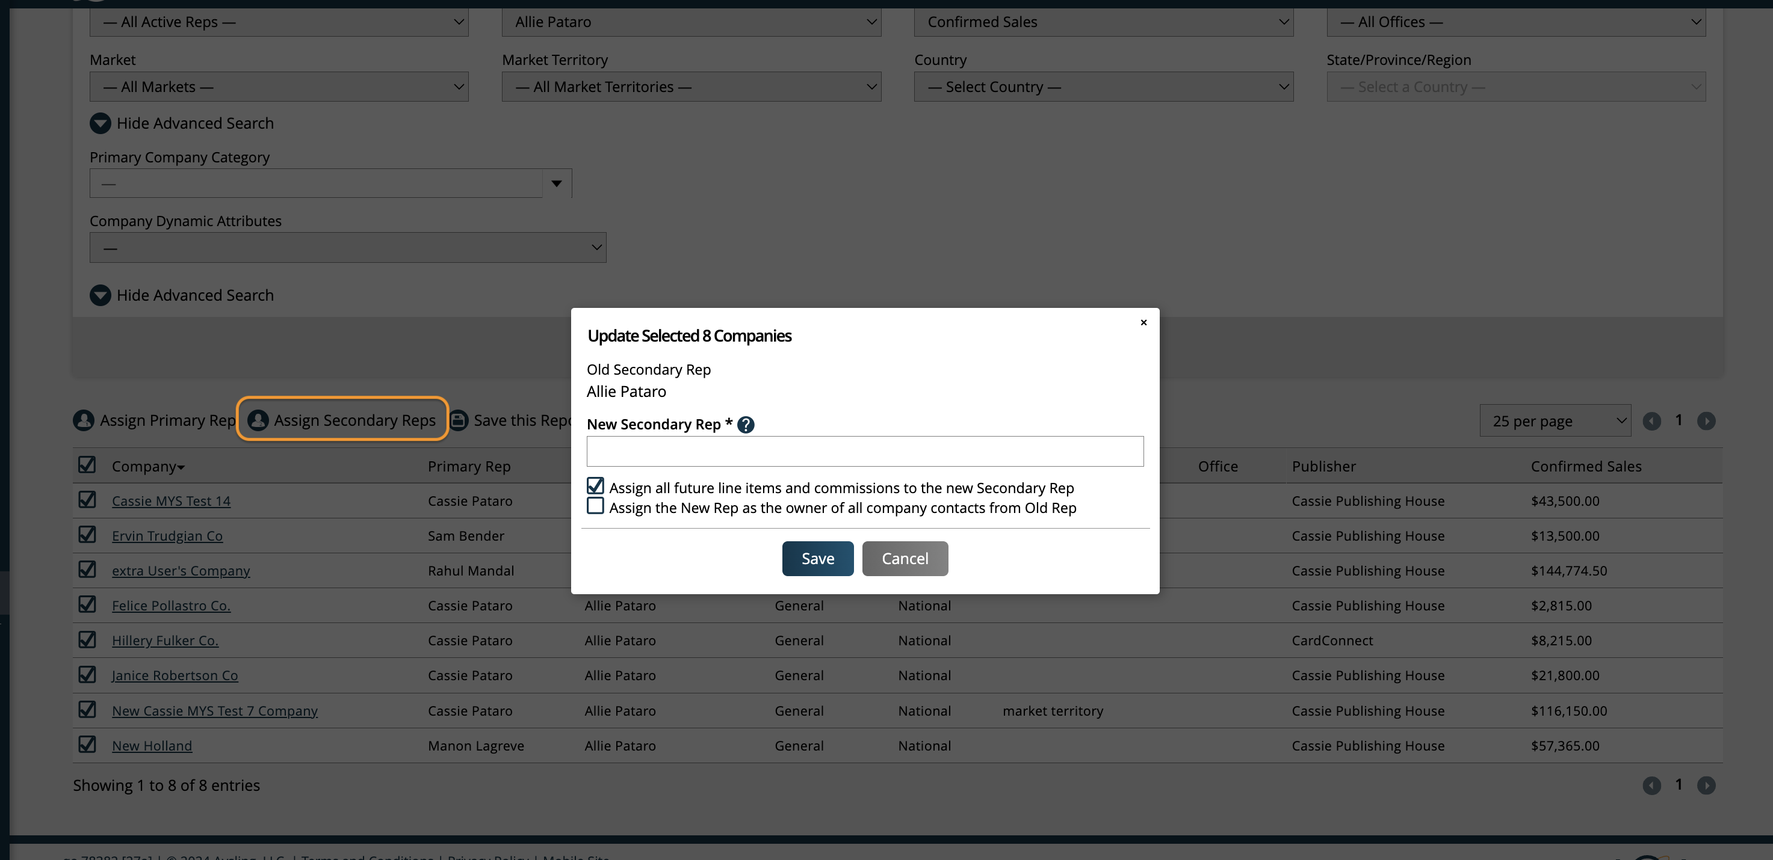
Task: Expand the Select Country dropdown
Action: [1103, 87]
